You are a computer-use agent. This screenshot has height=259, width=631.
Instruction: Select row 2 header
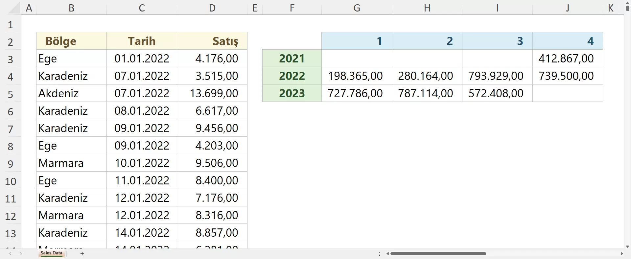(x=11, y=42)
